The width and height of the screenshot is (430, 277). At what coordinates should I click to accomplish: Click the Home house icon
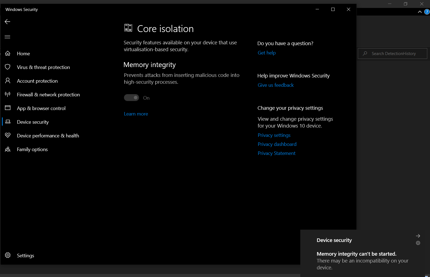8,53
